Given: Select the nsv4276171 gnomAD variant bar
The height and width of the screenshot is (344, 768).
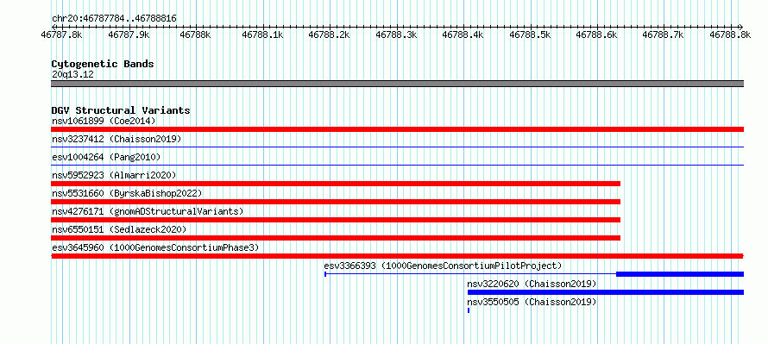Looking at the screenshot, I should pos(336,220).
